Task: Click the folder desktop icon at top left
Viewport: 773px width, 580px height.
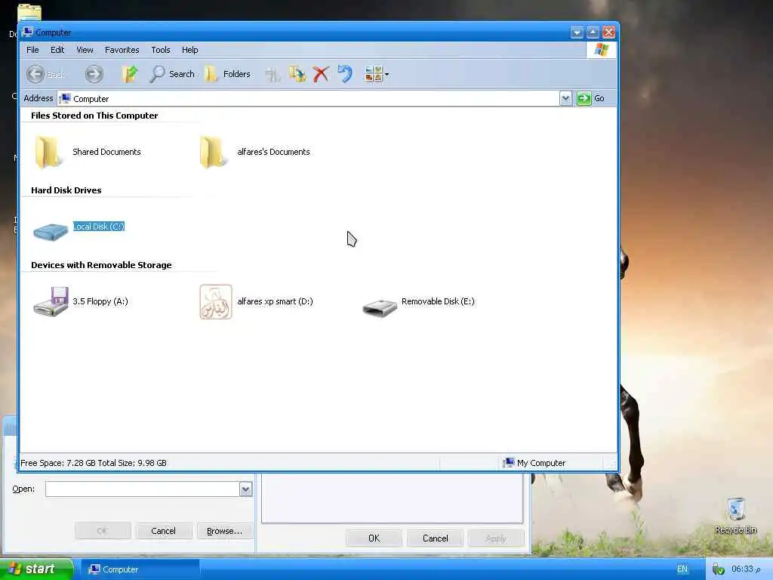Action: (x=29, y=13)
